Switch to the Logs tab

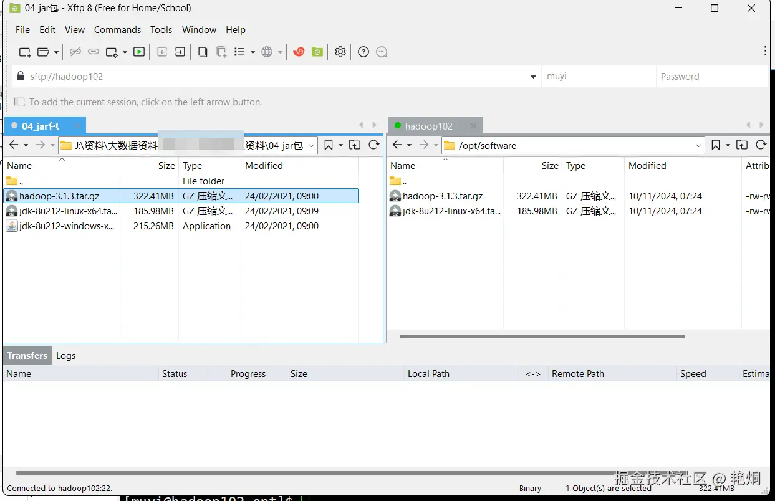coord(65,356)
